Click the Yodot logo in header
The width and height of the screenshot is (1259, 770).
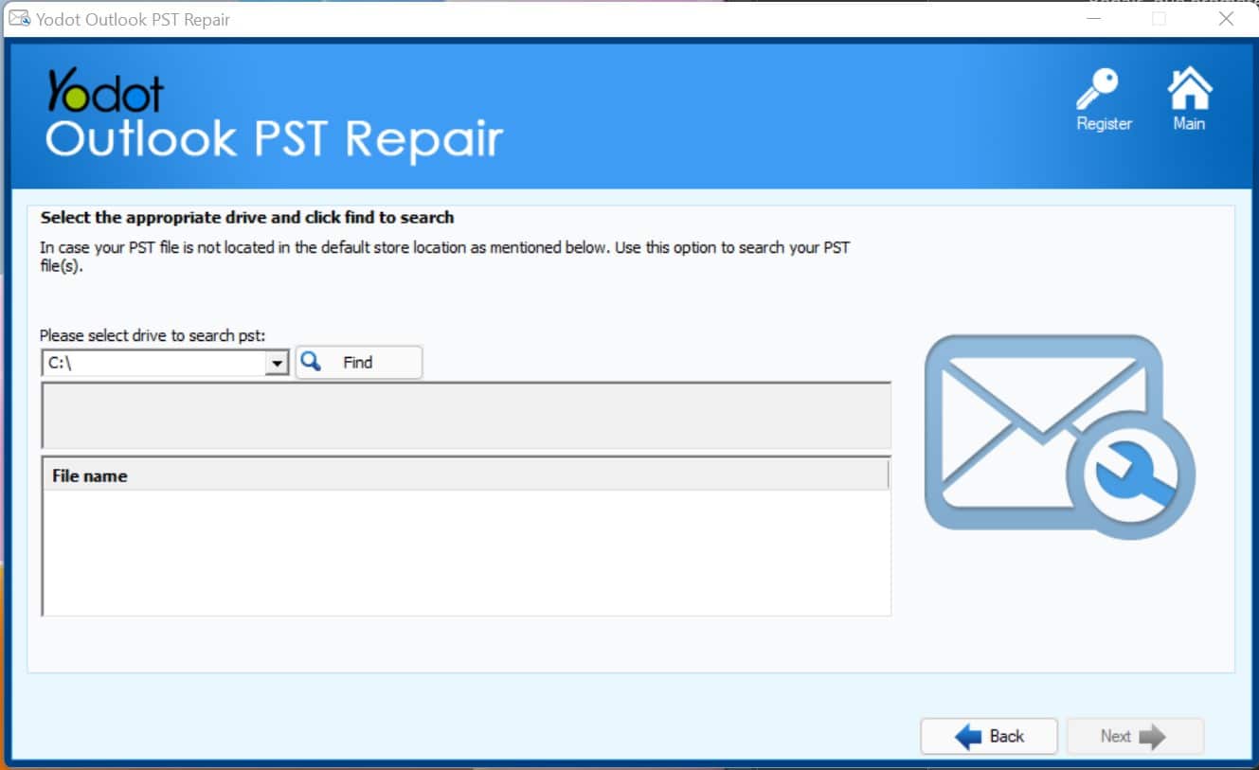coord(105,92)
